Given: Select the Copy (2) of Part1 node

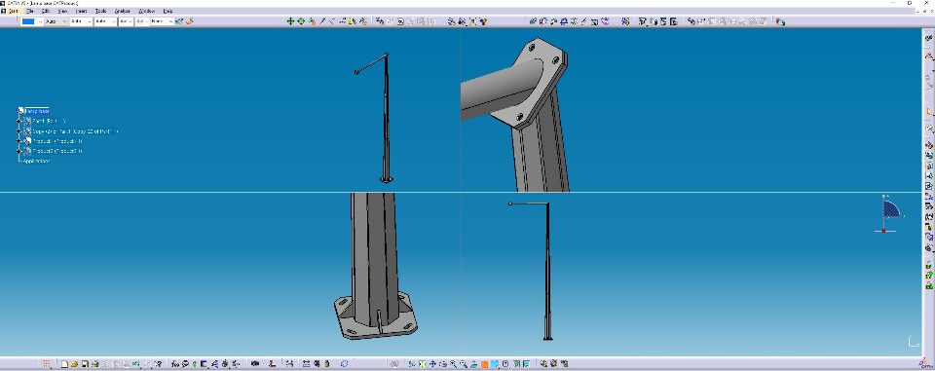Looking at the screenshot, I should (x=75, y=131).
